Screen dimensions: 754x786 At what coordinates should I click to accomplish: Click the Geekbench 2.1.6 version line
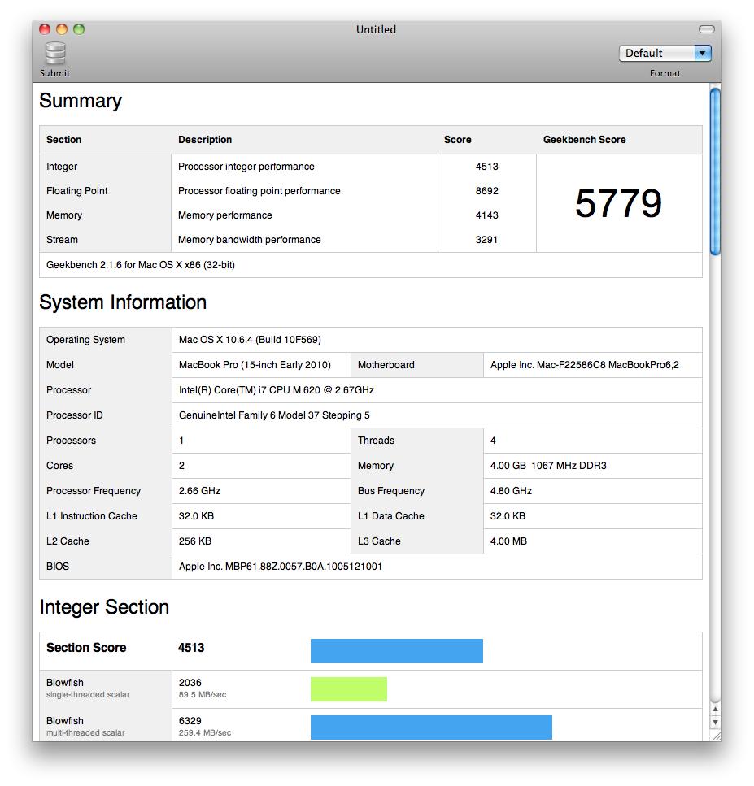tap(141, 265)
